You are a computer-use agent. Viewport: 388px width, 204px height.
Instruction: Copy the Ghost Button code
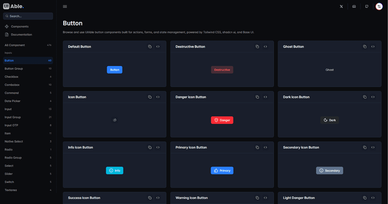point(365,47)
